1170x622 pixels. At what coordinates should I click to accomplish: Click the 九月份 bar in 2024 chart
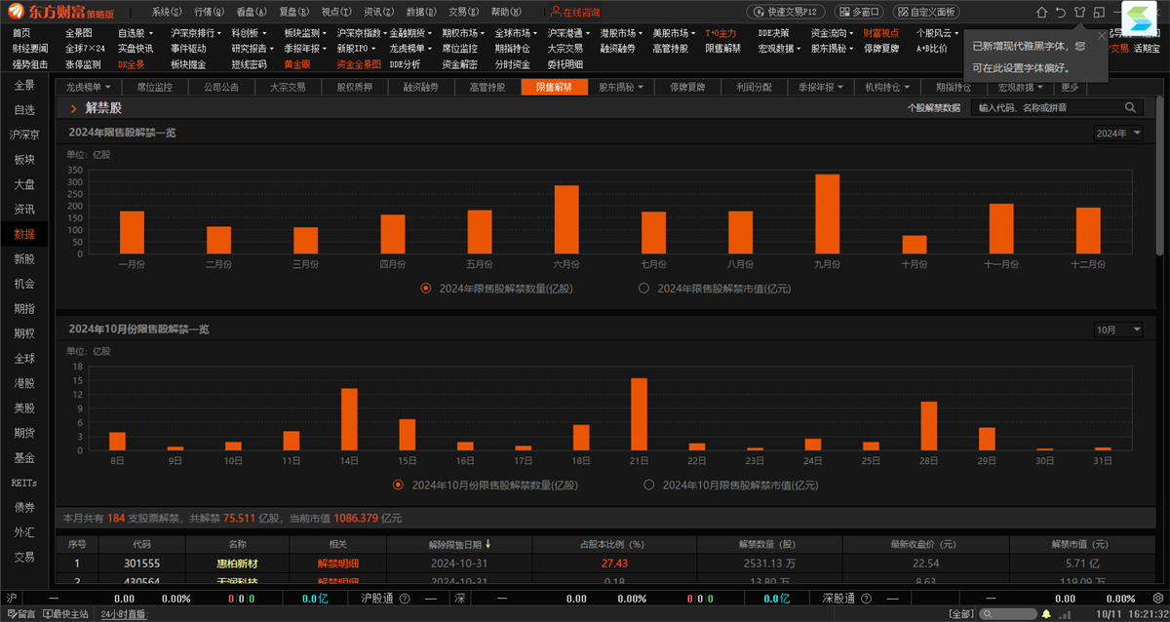tap(827, 214)
